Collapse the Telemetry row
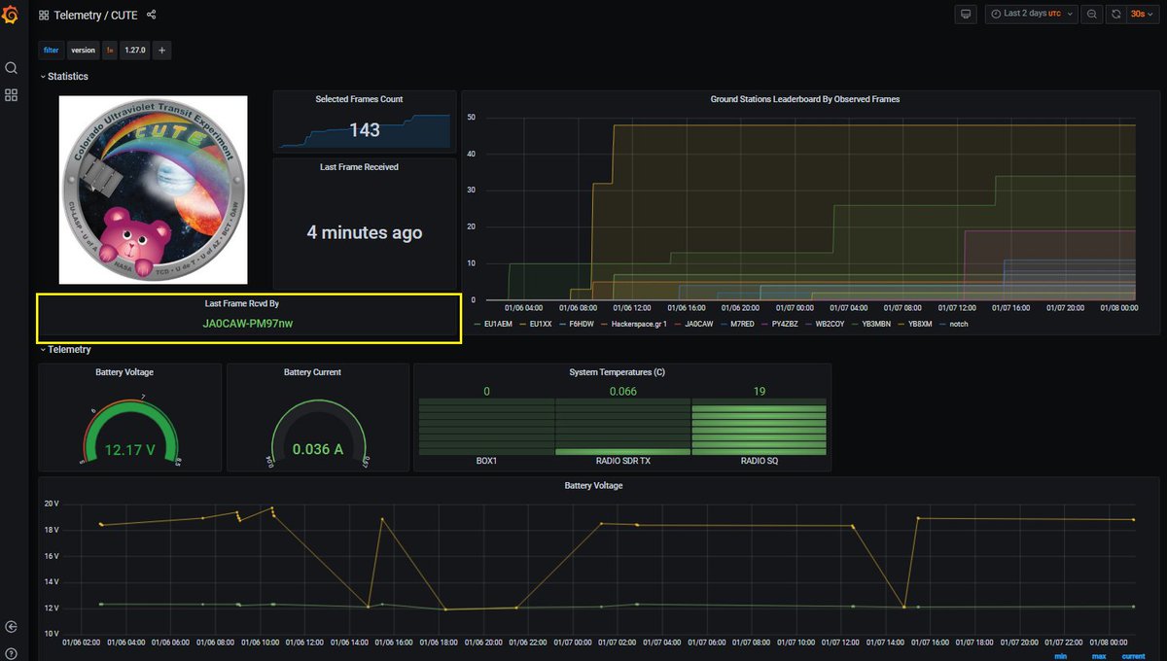 [64, 349]
